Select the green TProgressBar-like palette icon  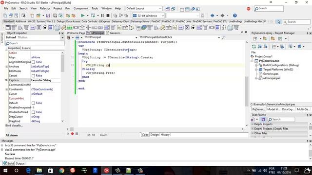pos(70,28)
